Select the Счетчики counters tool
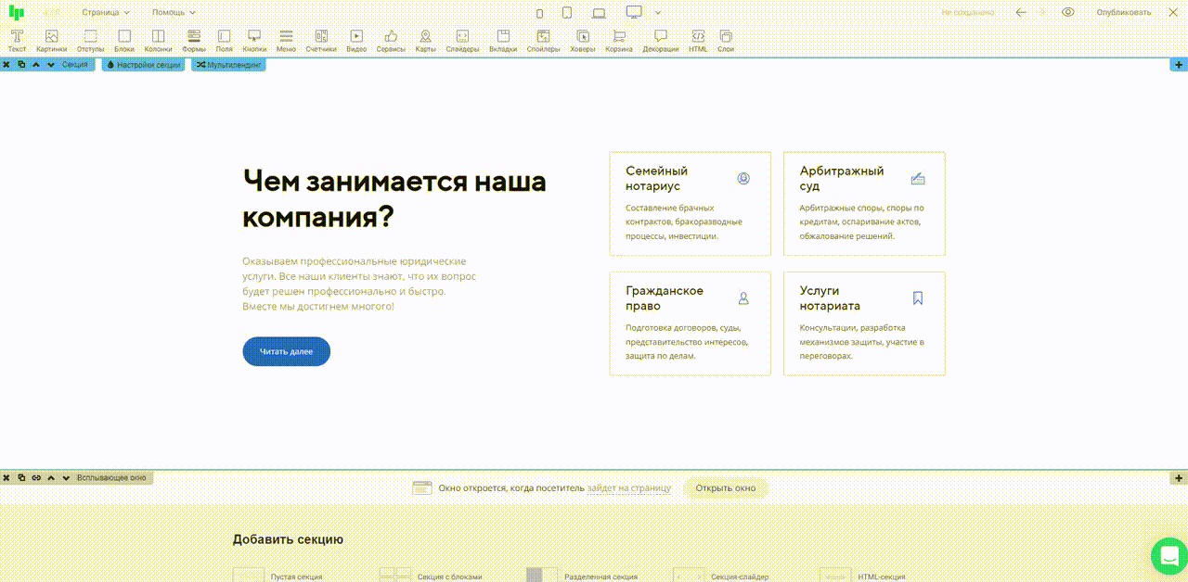 coord(321,40)
